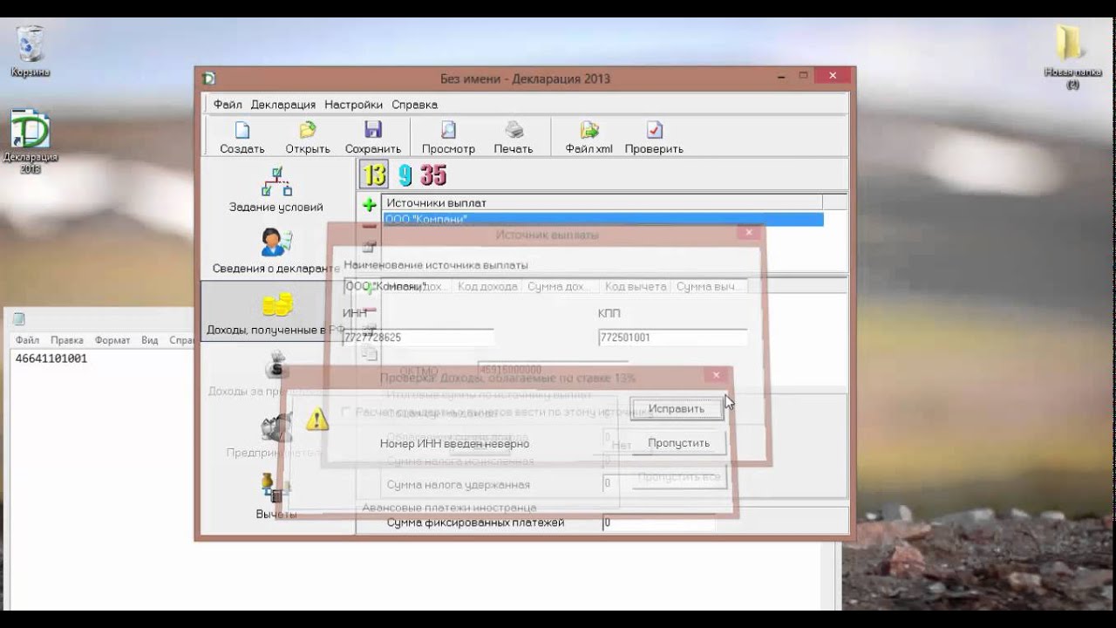Click the Печать printer icon

[x=514, y=130]
